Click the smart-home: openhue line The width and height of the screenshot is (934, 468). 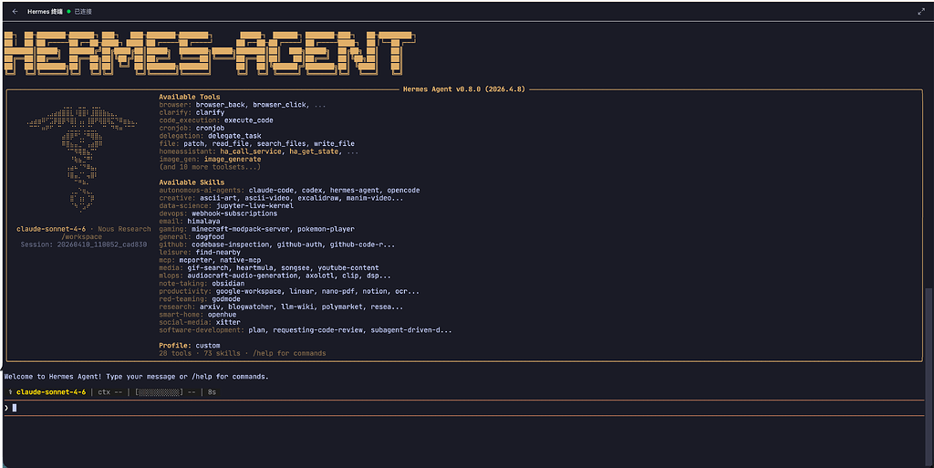click(198, 315)
